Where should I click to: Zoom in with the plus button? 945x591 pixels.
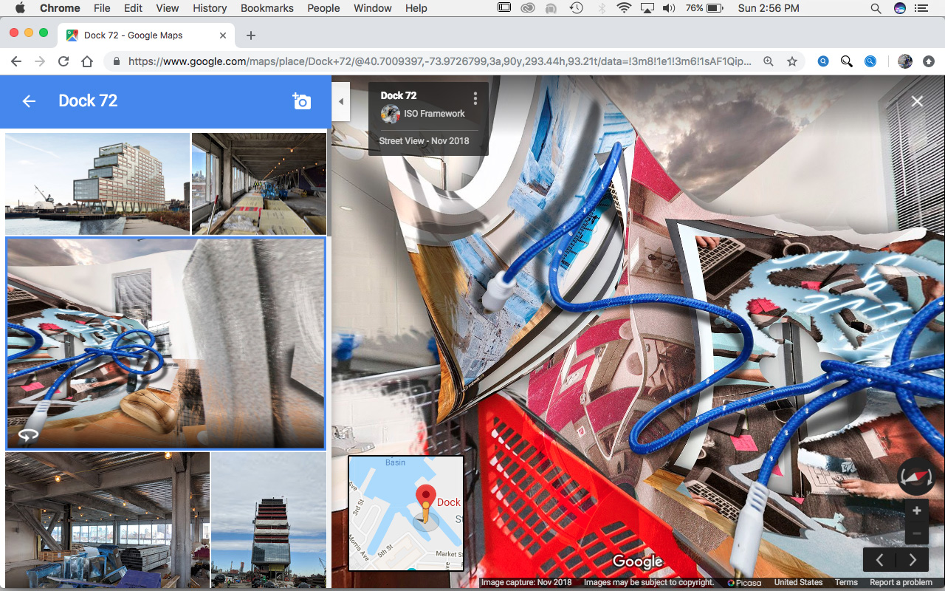[x=916, y=510]
